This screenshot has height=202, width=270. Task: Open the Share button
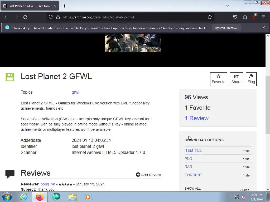tap(236, 79)
